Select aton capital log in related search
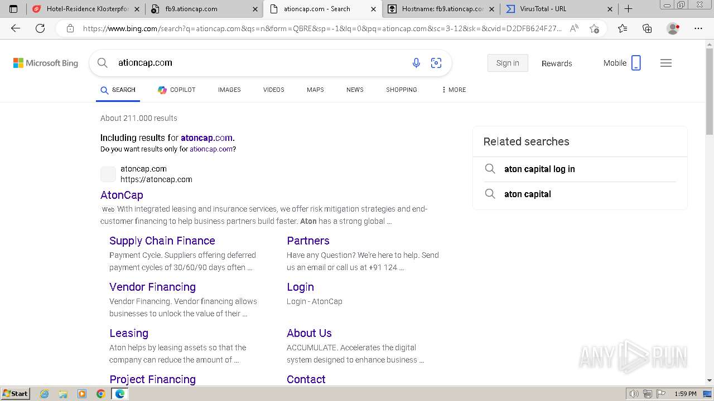This screenshot has height=401, width=714. tap(539, 169)
